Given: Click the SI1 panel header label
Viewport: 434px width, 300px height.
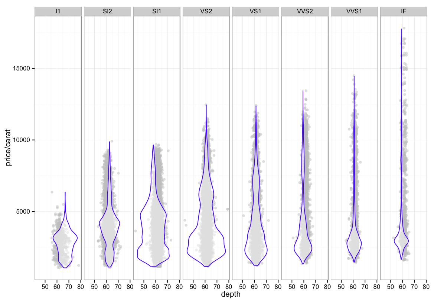Looking at the screenshot, I should click(x=157, y=11).
